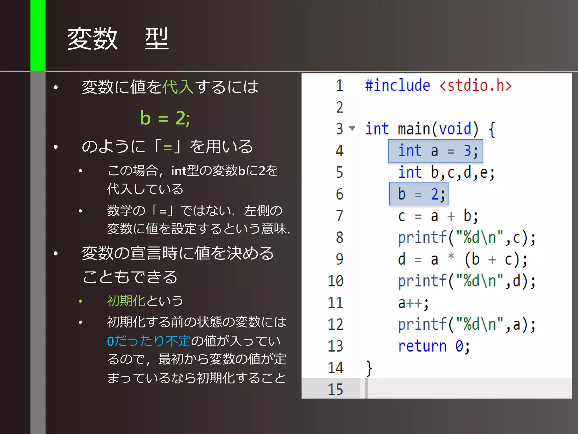Screen dimensions: 578x434
Task: Click the 'printf("%d\n",a);' code line
Action: pos(467,325)
